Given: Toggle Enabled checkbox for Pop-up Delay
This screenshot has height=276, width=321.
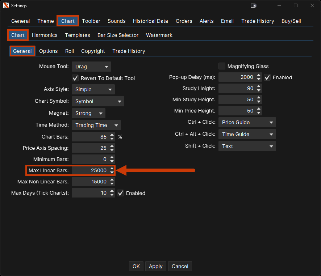Looking at the screenshot, I should pyautogui.click(x=267, y=77).
